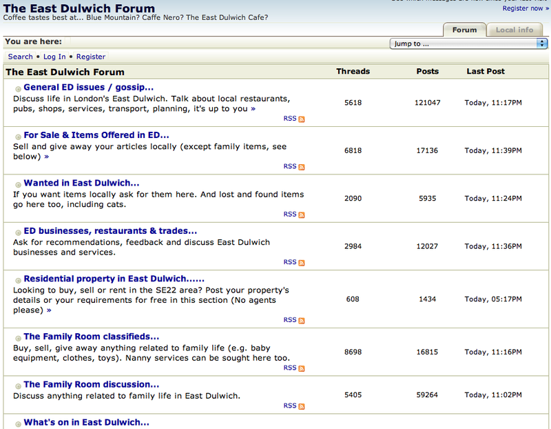Click the Last Post column header

(x=486, y=72)
